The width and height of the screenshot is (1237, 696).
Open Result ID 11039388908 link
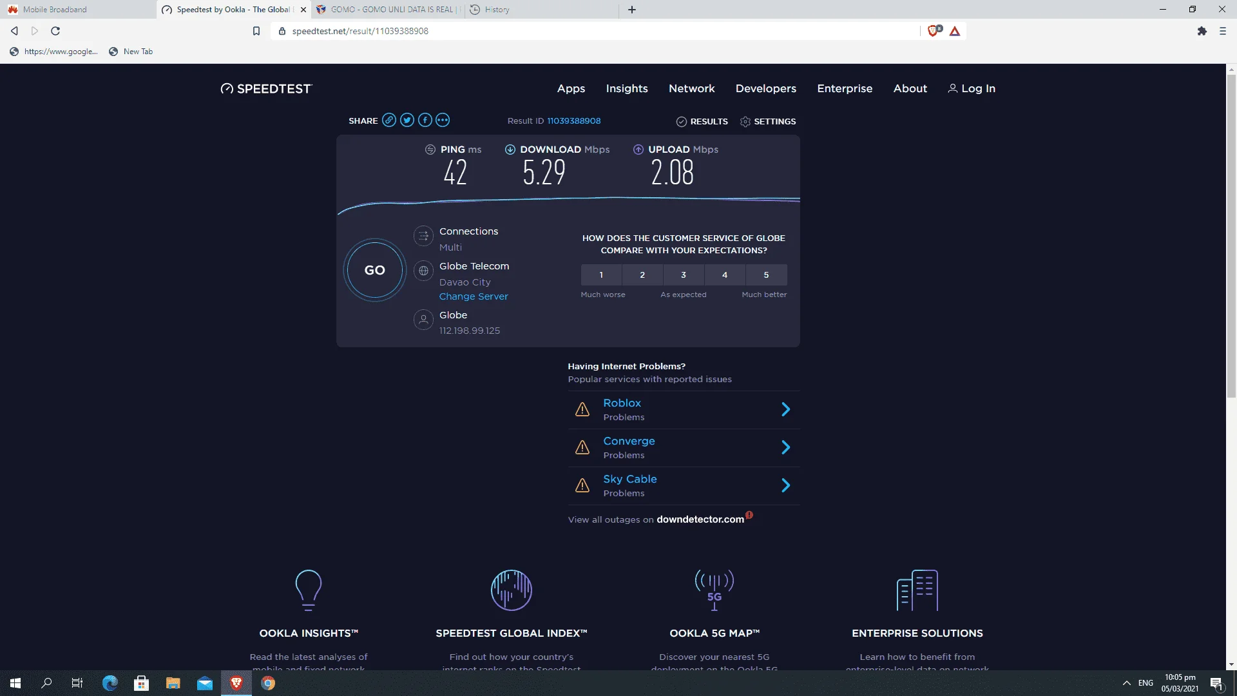573,121
